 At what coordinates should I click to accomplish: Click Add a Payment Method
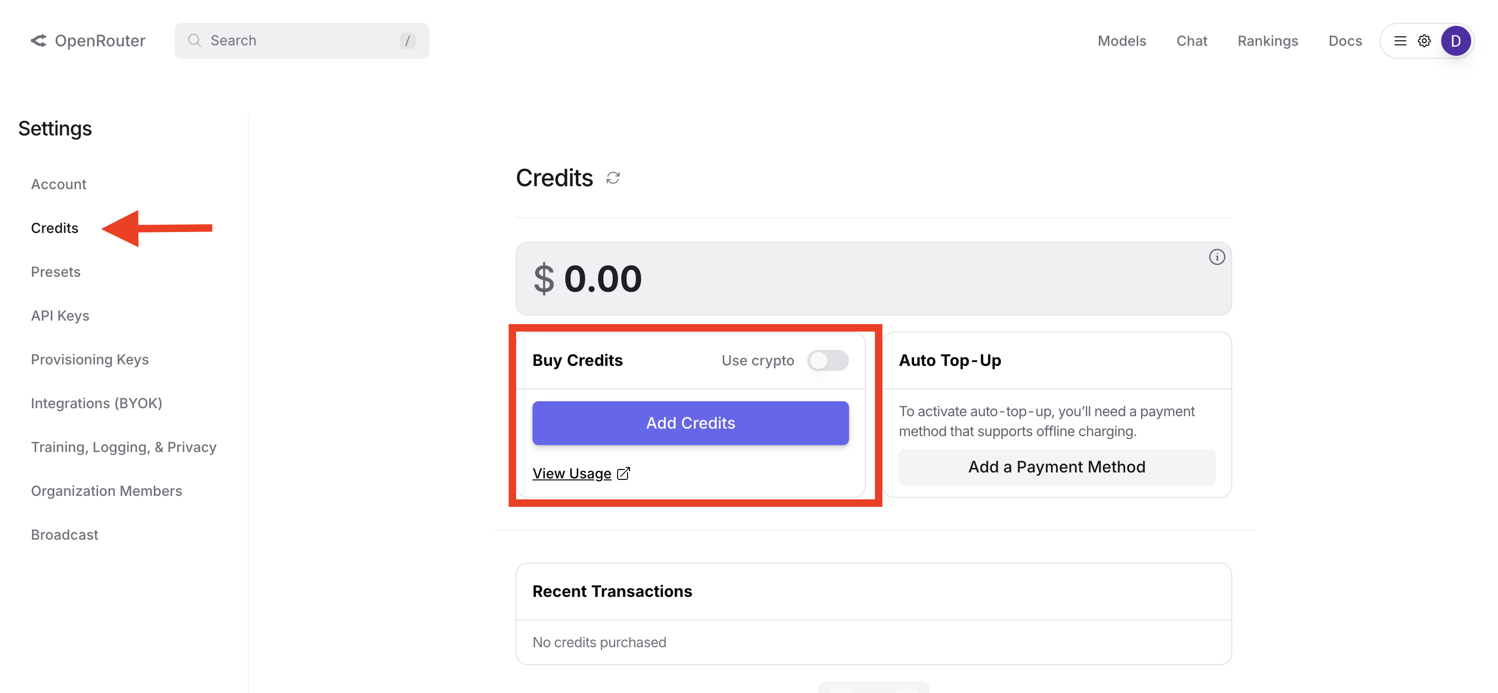[1056, 466]
